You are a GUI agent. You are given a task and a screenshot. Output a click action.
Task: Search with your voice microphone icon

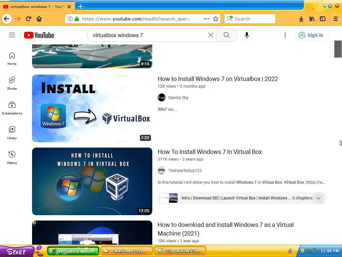tap(247, 35)
